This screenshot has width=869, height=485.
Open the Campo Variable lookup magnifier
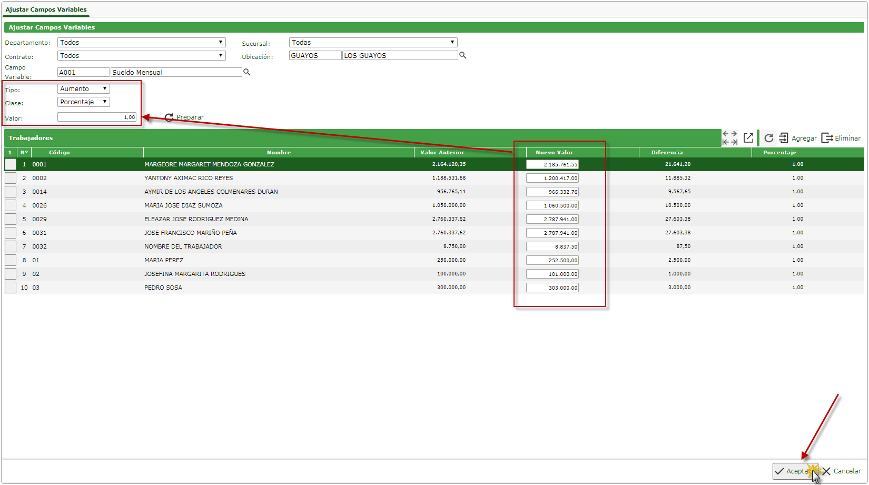[246, 72]
